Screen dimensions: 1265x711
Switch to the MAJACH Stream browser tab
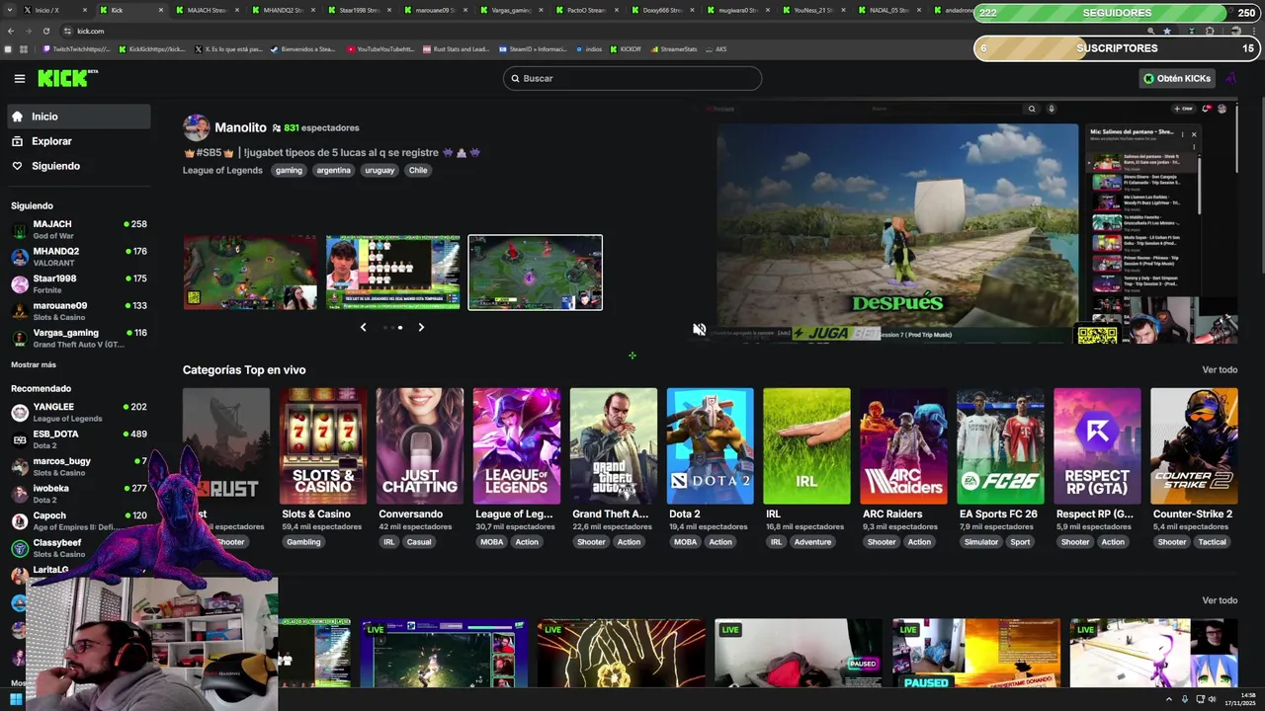click(209, 10)
